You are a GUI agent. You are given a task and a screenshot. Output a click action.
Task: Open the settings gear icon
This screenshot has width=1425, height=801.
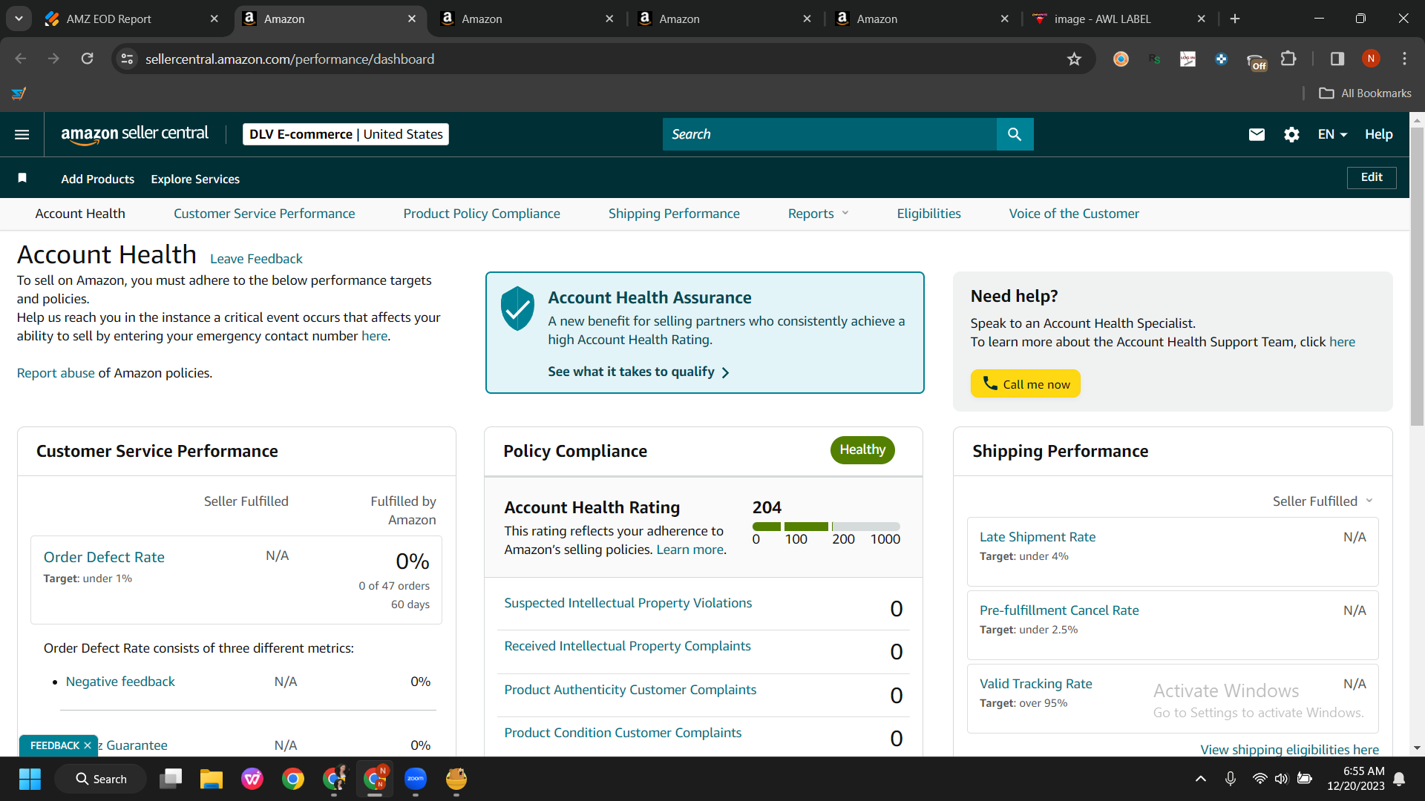coord(1291,134)
